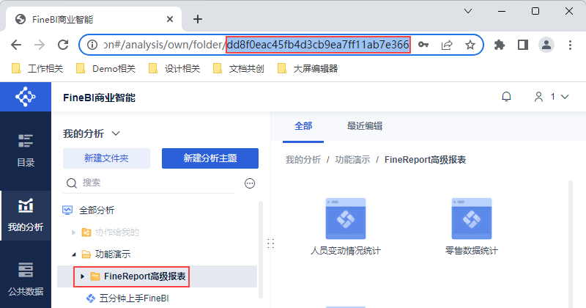Reload the page

[x=63, y=45]
